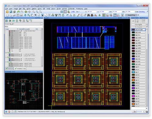This screenshot has width=152, height=119.
Task: Click the printer icon in the toolbar
Action: [x=14, y=12]
